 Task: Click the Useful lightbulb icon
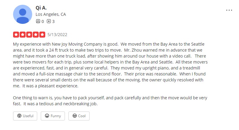19,116
